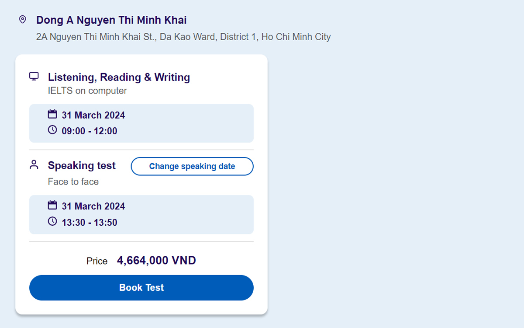Viewport: 524px width, 328px height.
Task: Click the Book Test button
Action: point(141,287)
